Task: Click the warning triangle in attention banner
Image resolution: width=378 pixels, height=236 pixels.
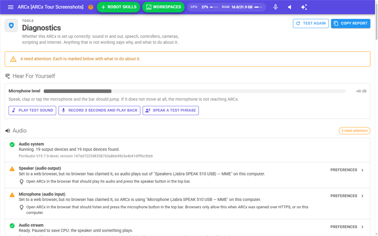Action: [13, 59]
